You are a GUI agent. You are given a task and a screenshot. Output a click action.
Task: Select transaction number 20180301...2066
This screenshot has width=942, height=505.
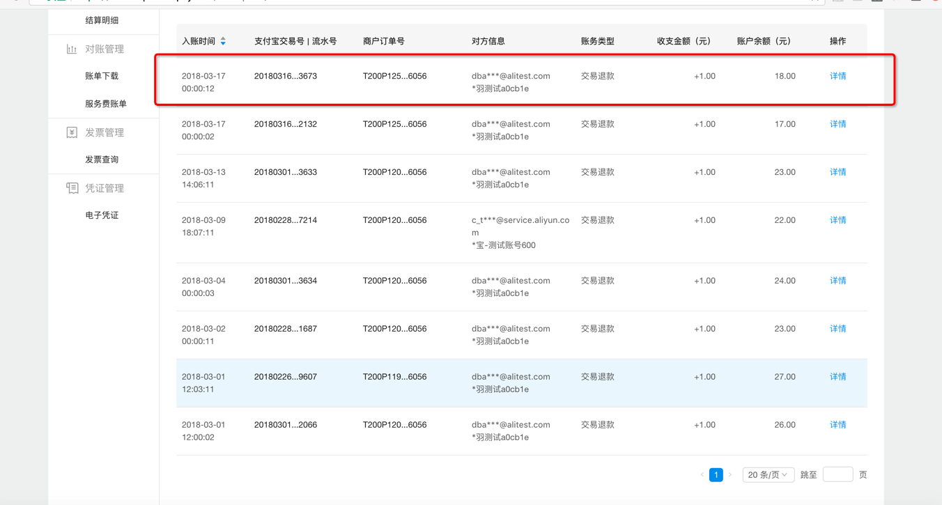click(x=286, y=425)
